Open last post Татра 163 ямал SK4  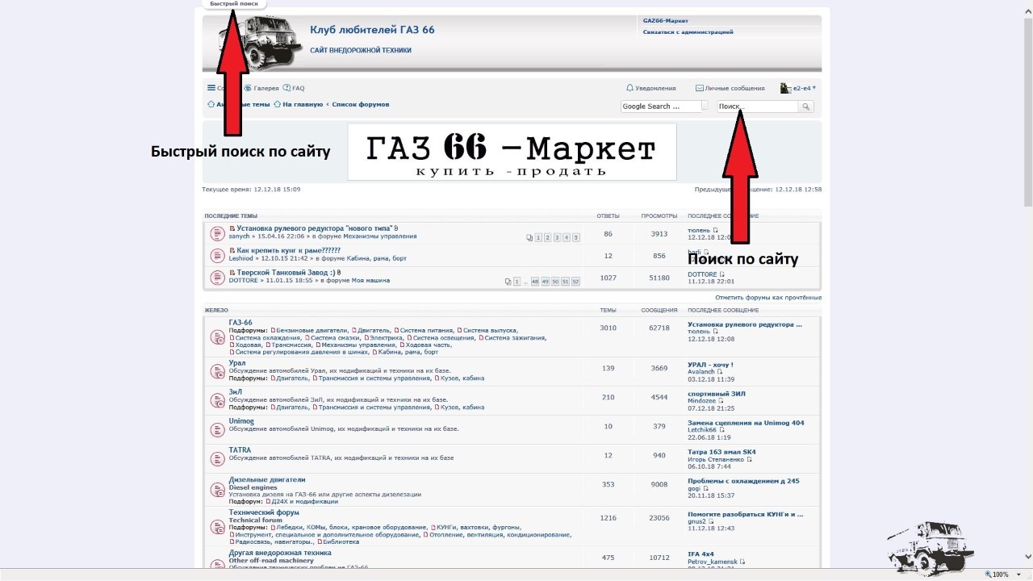coord(721,452)
